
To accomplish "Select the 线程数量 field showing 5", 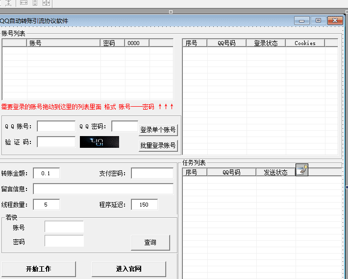I will [47, 204].
